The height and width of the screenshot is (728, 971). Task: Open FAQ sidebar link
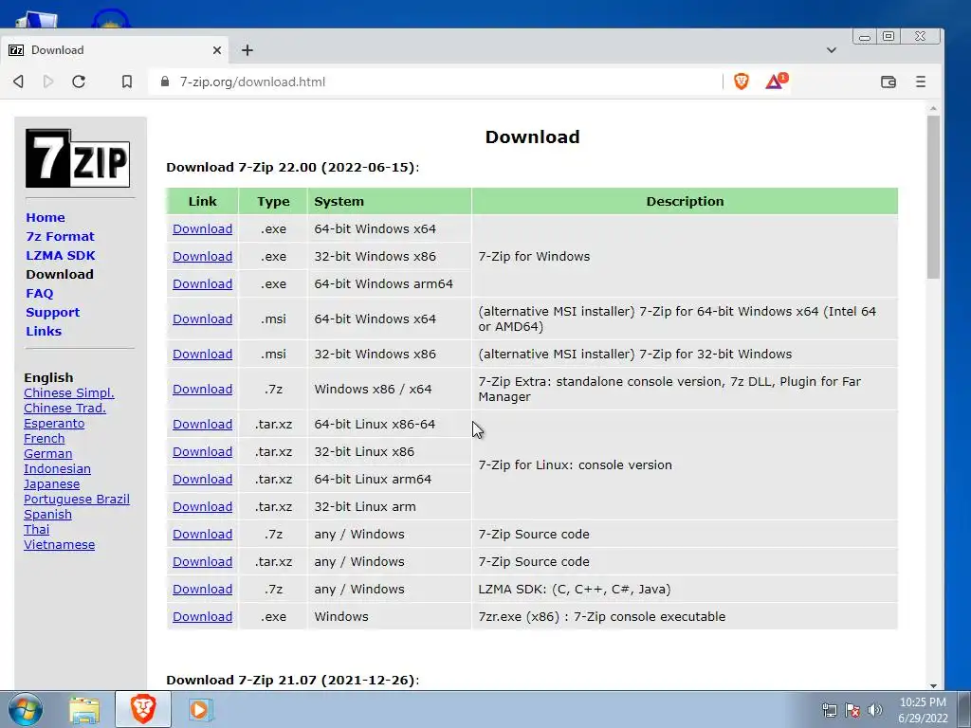(40, 294)
